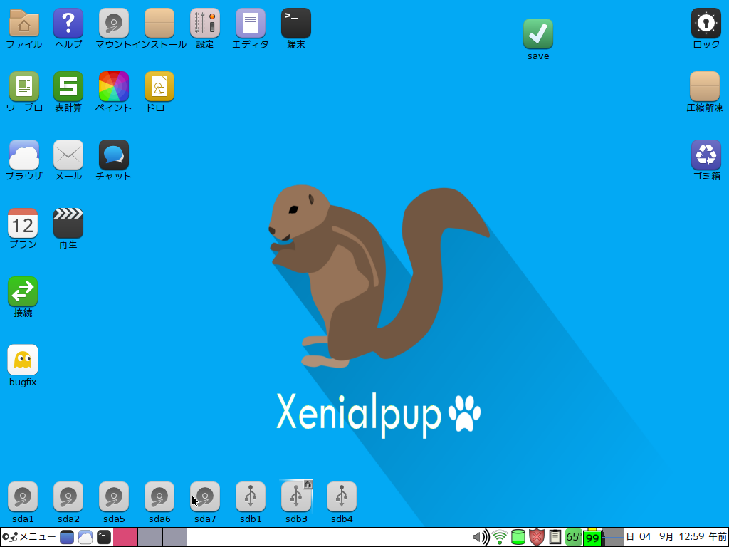Open the インストール package icon
The height and width of the screenshot is (547, 729).
tap(159, 24)
